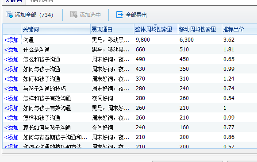
Task: Click recommended bid 1.81
Action: click(229, 50)
